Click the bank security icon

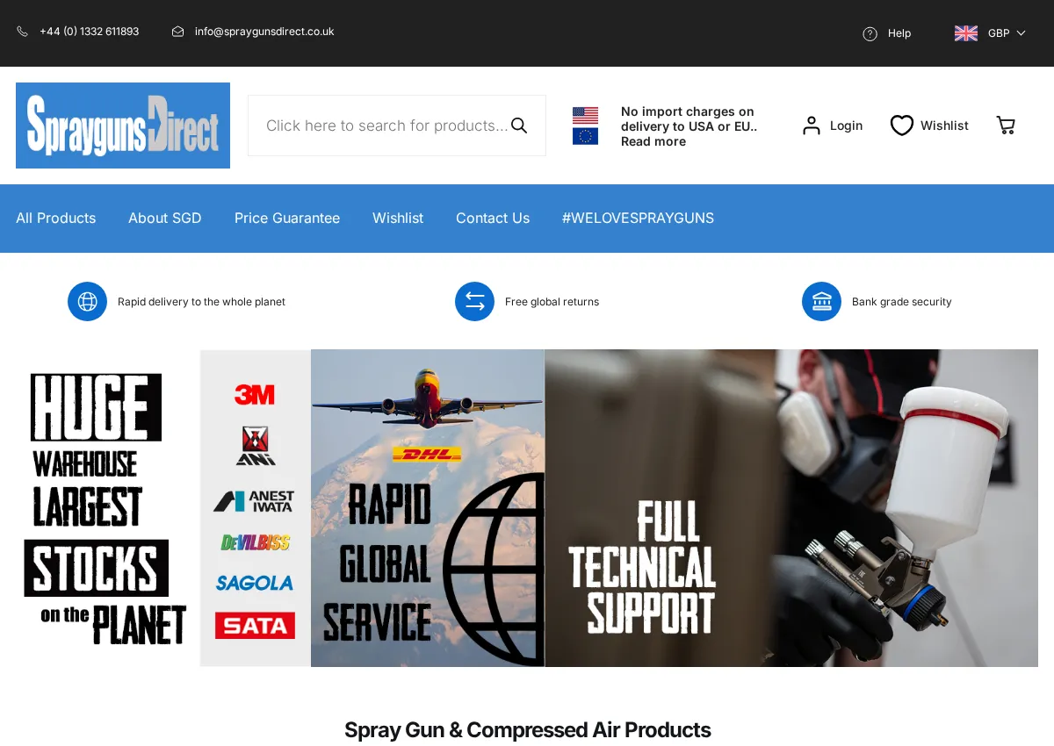click(821, 302)
